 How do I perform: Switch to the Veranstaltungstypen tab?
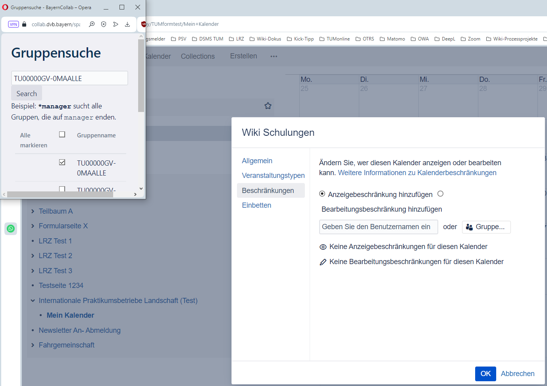(273, 176)
